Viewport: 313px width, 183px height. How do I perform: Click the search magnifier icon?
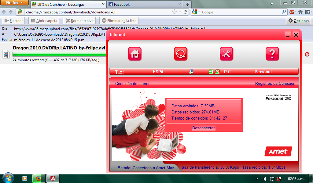pyautogui.click(x=284, y=12)
